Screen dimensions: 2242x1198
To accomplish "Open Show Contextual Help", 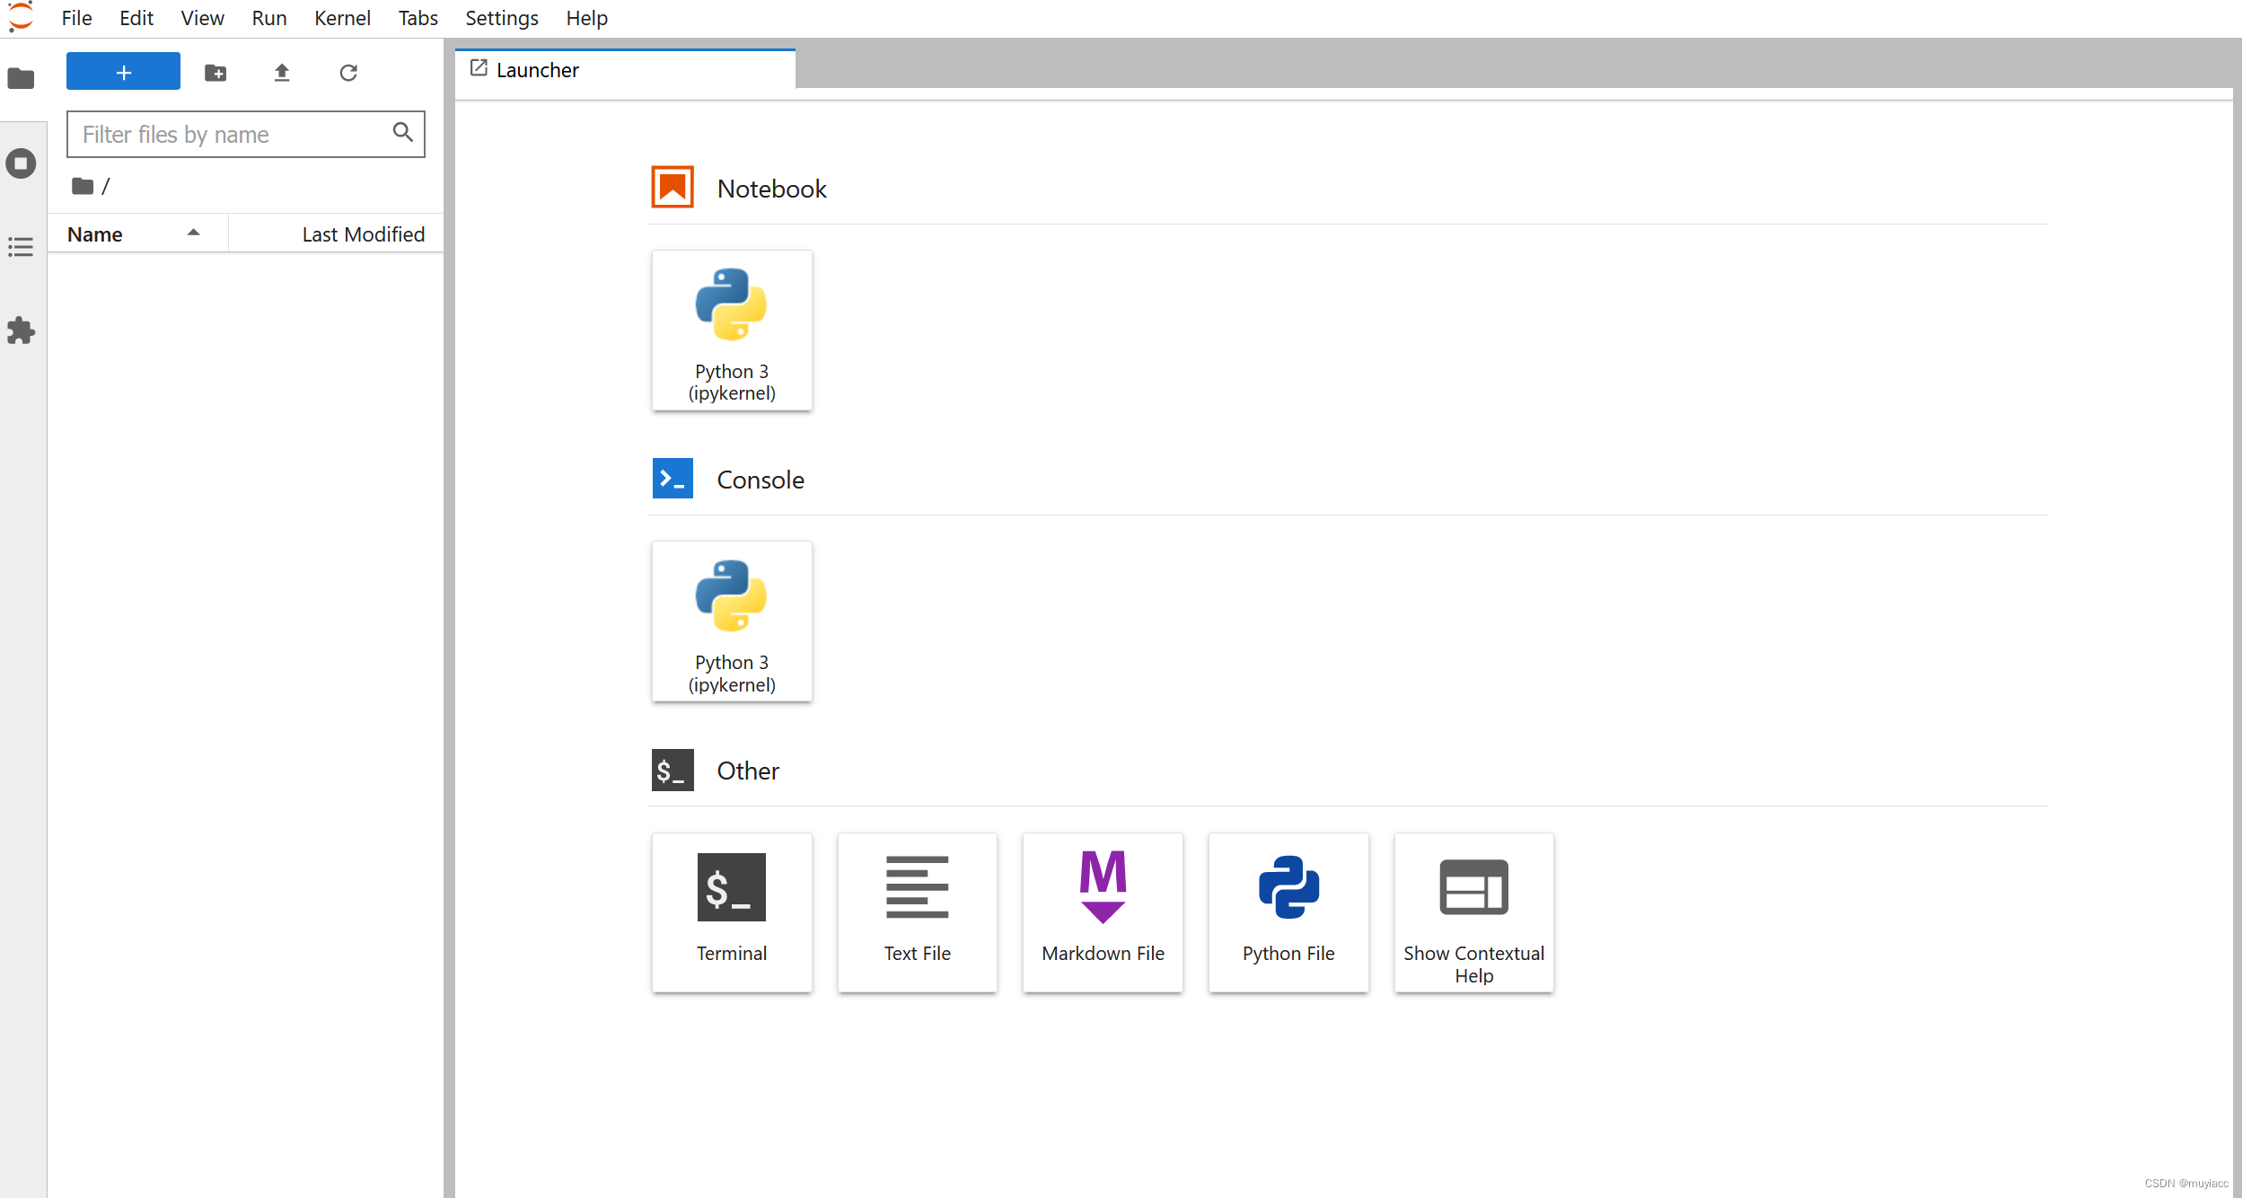I will (x=1473, y=912).
